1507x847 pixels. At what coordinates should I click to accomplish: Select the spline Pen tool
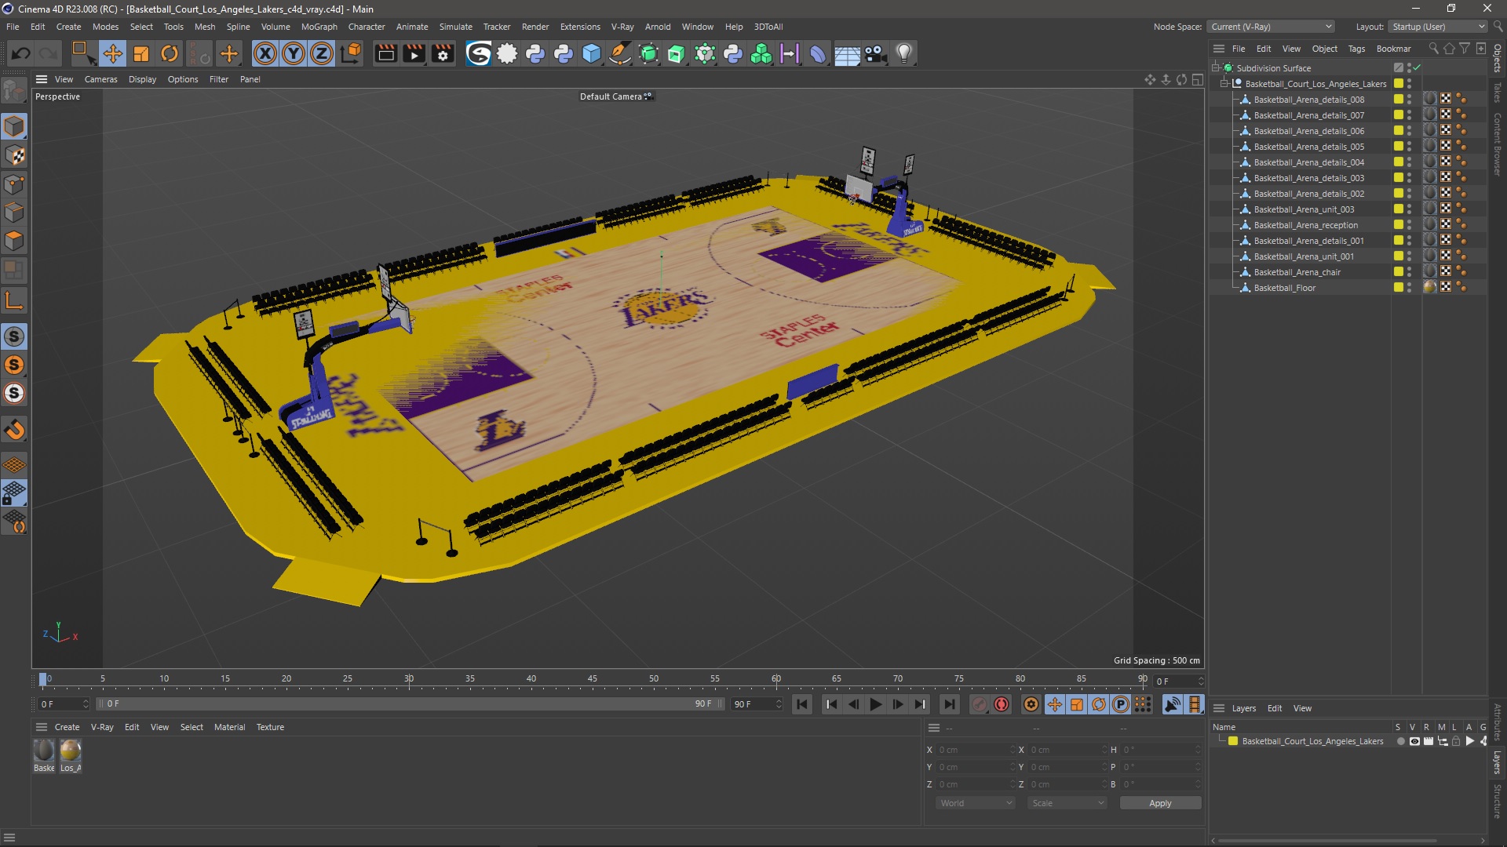click(x=620, y=53)
